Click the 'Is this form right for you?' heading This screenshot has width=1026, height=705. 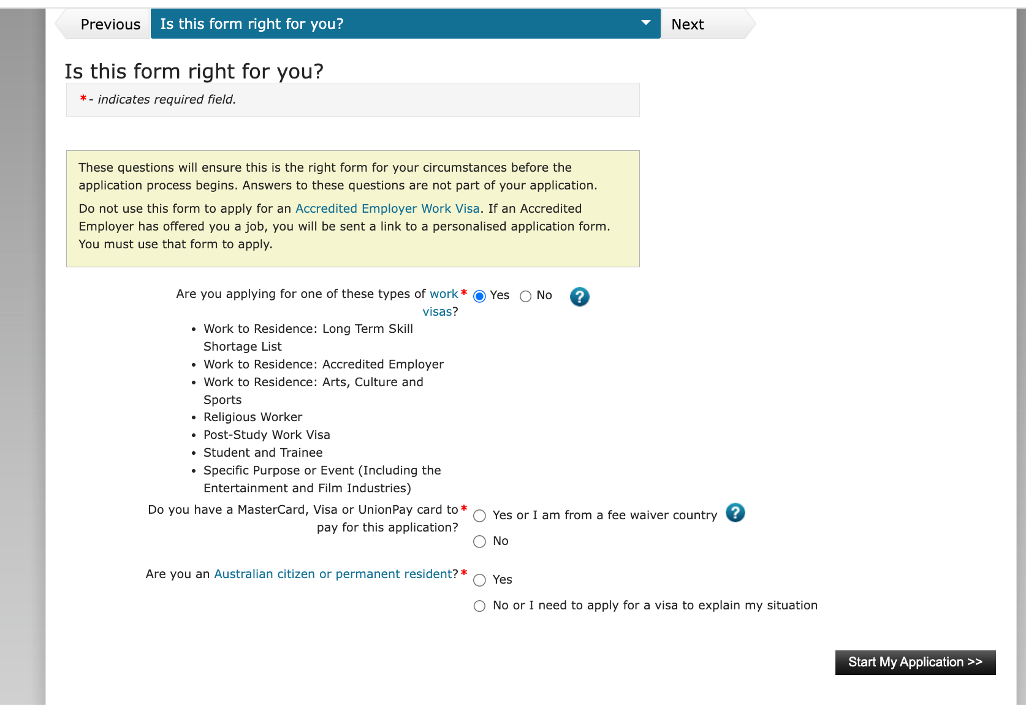[194, 72]
